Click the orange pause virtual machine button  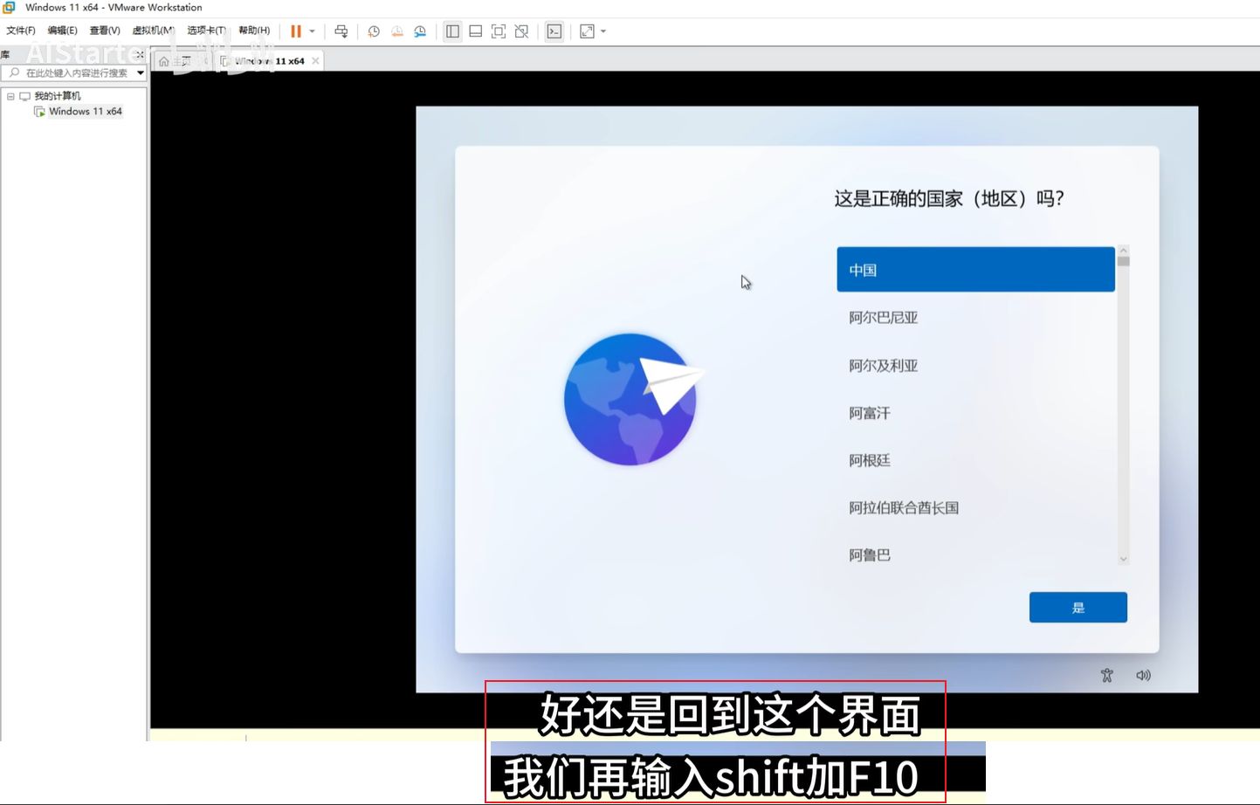click(x=296, y=31)
